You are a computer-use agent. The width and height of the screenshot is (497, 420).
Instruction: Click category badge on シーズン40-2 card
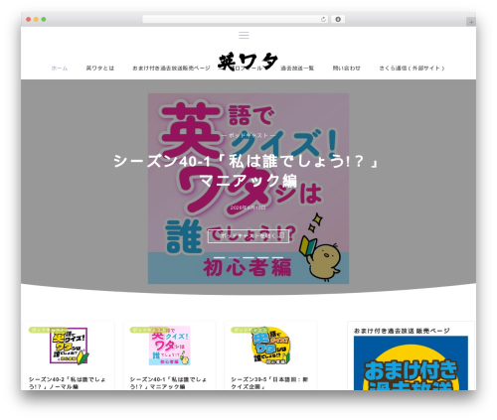click(x=48, y=330)
